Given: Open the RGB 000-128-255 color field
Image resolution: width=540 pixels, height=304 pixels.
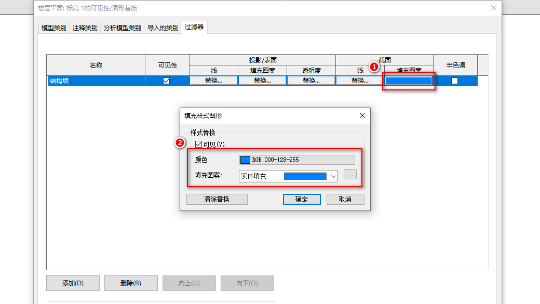Looking at the screenshot, I should click(x=296, y=159).
